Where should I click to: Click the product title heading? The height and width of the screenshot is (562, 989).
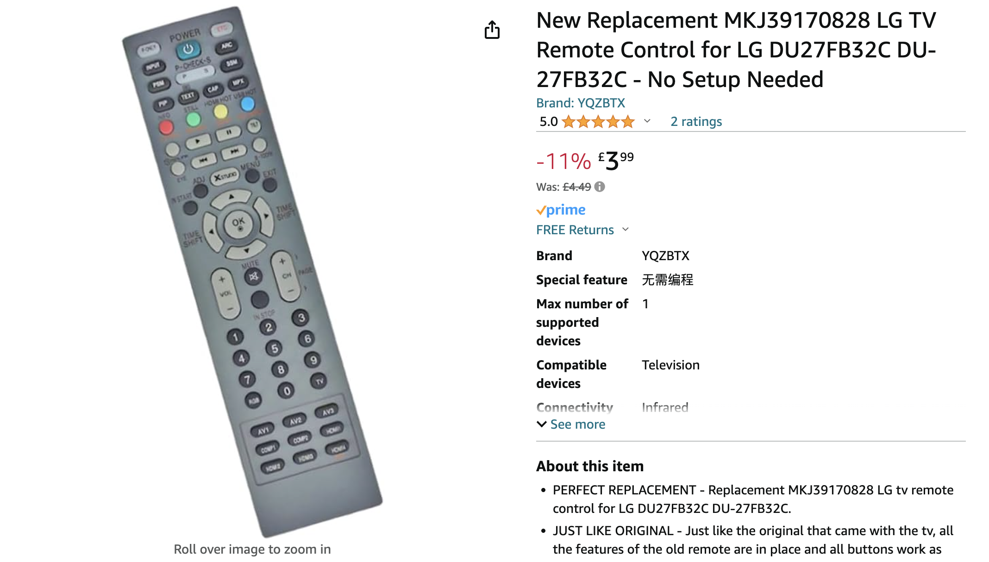pos(736,50)
